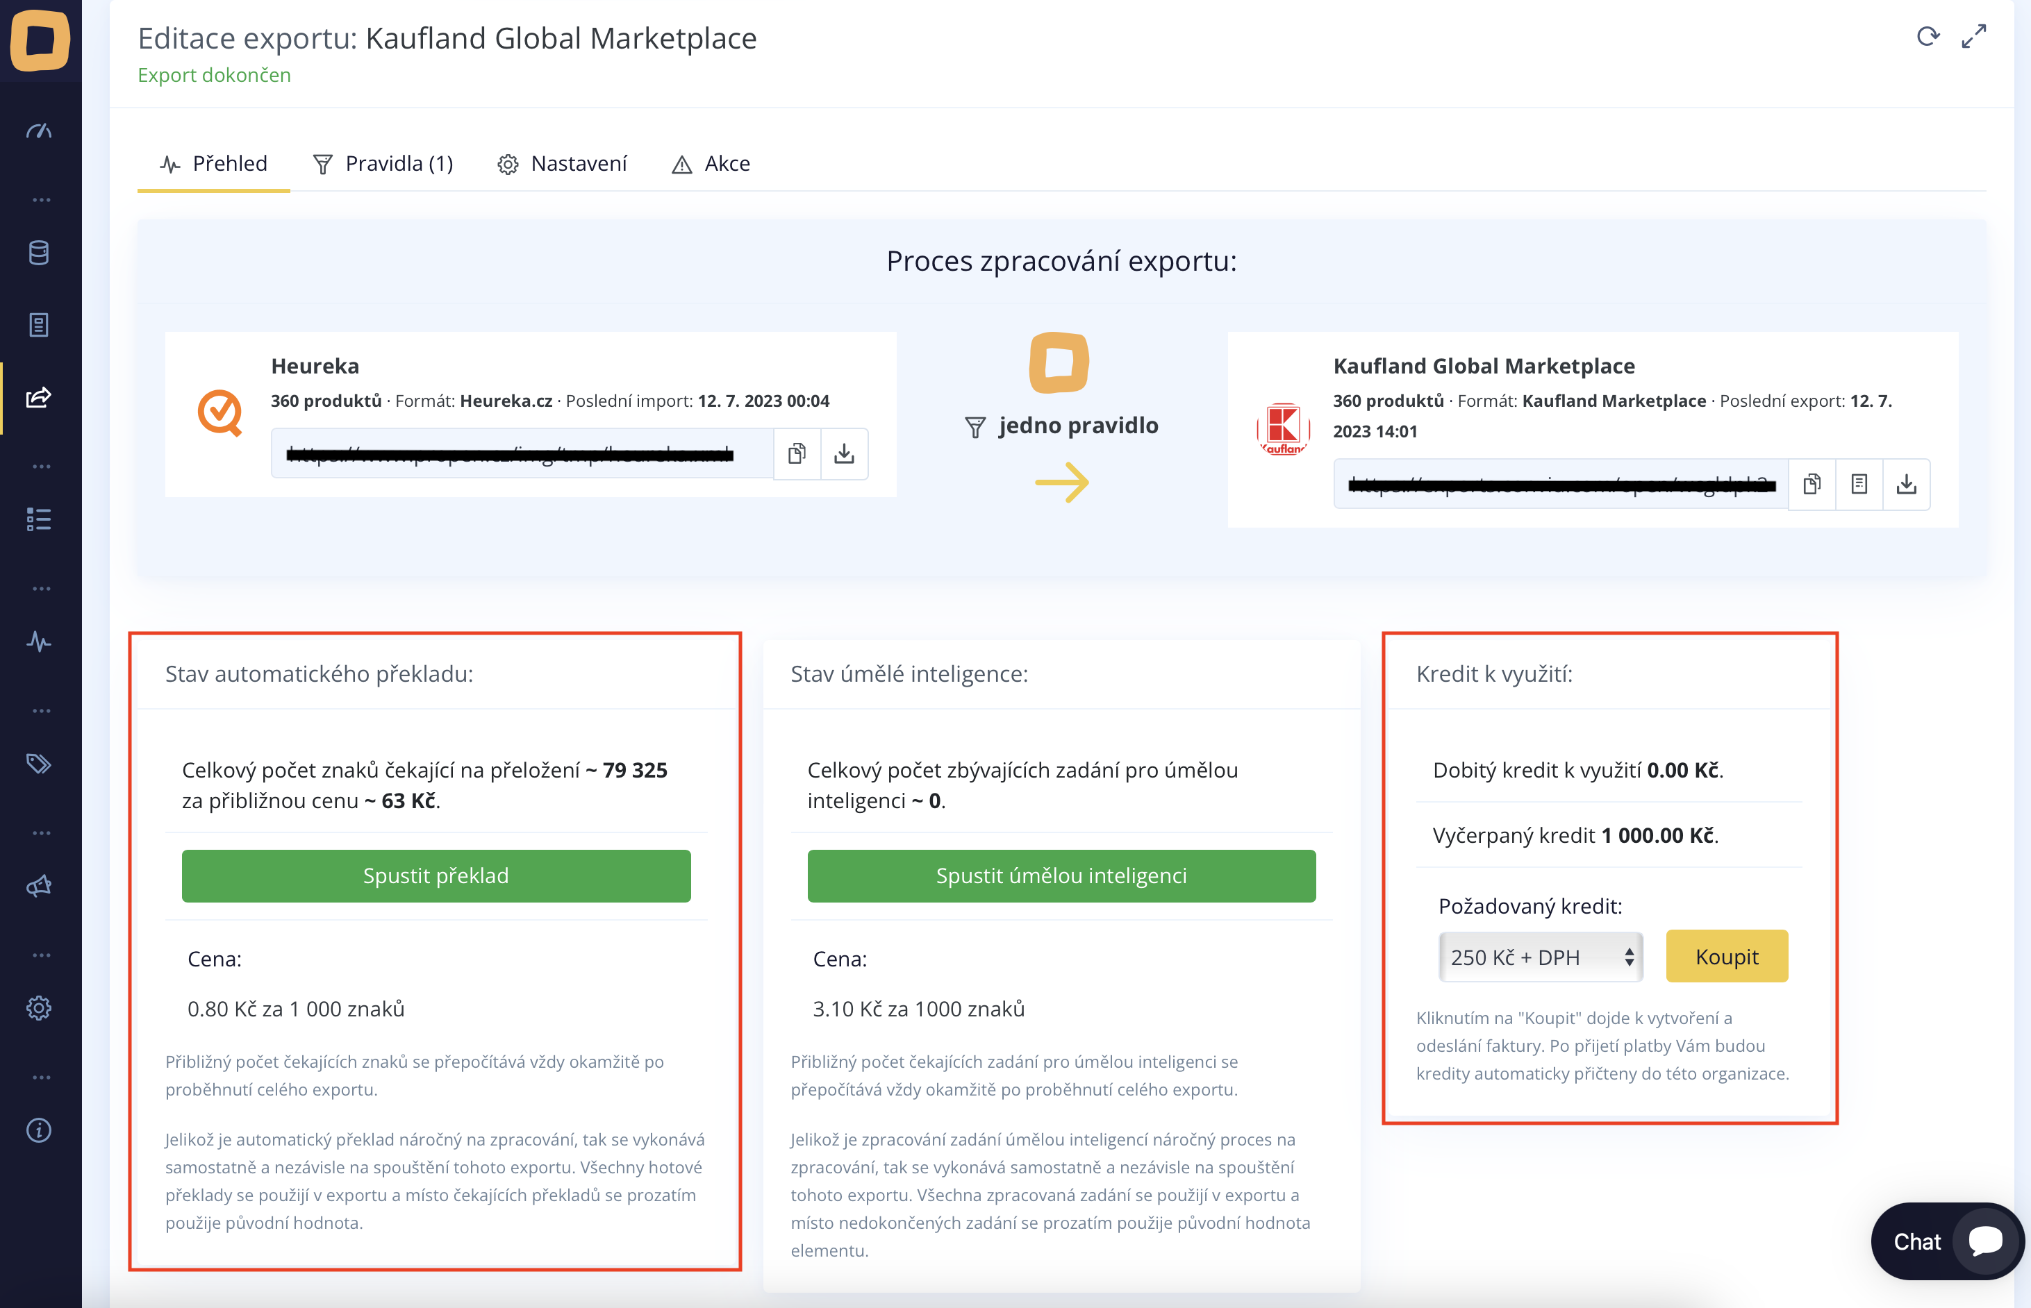This screenshot has width=2031, height=1308.
Task: Click the megaphone icon in sidebar
Action: click(39, 887)
